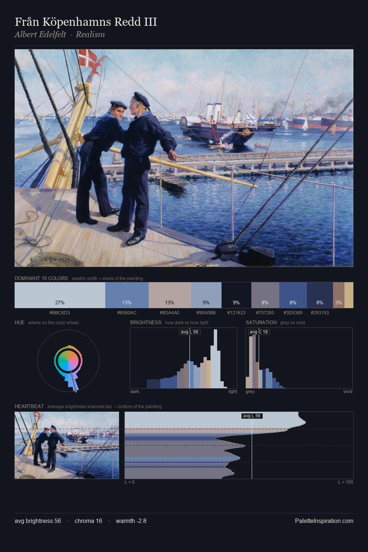Image resolution: width=368 pixels, height=552 pixels.
Task: Click 'grey vs vivid' caption
Action: (x=293, y=323)
